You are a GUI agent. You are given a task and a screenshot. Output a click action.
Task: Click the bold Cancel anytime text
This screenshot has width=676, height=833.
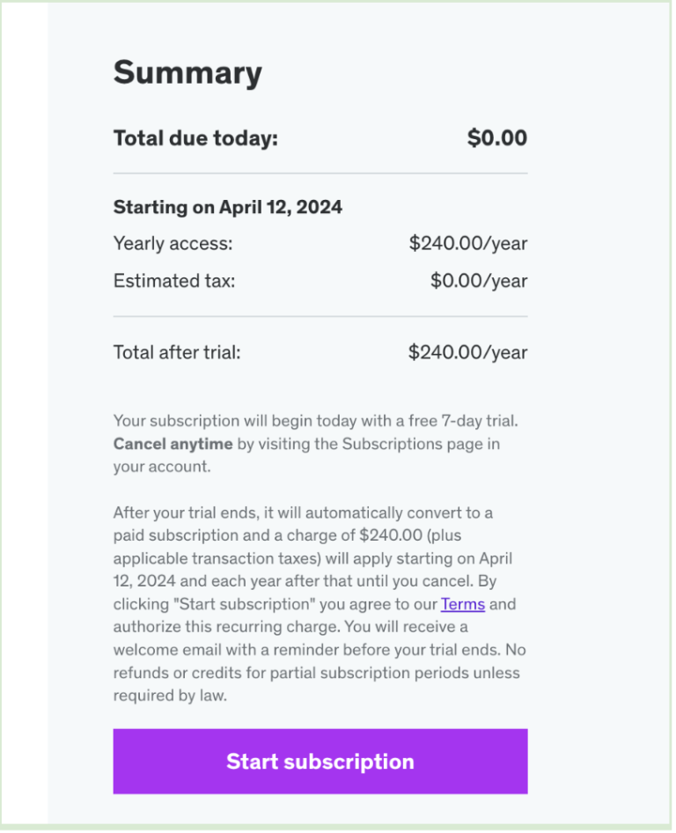click(x=173, y=444)
